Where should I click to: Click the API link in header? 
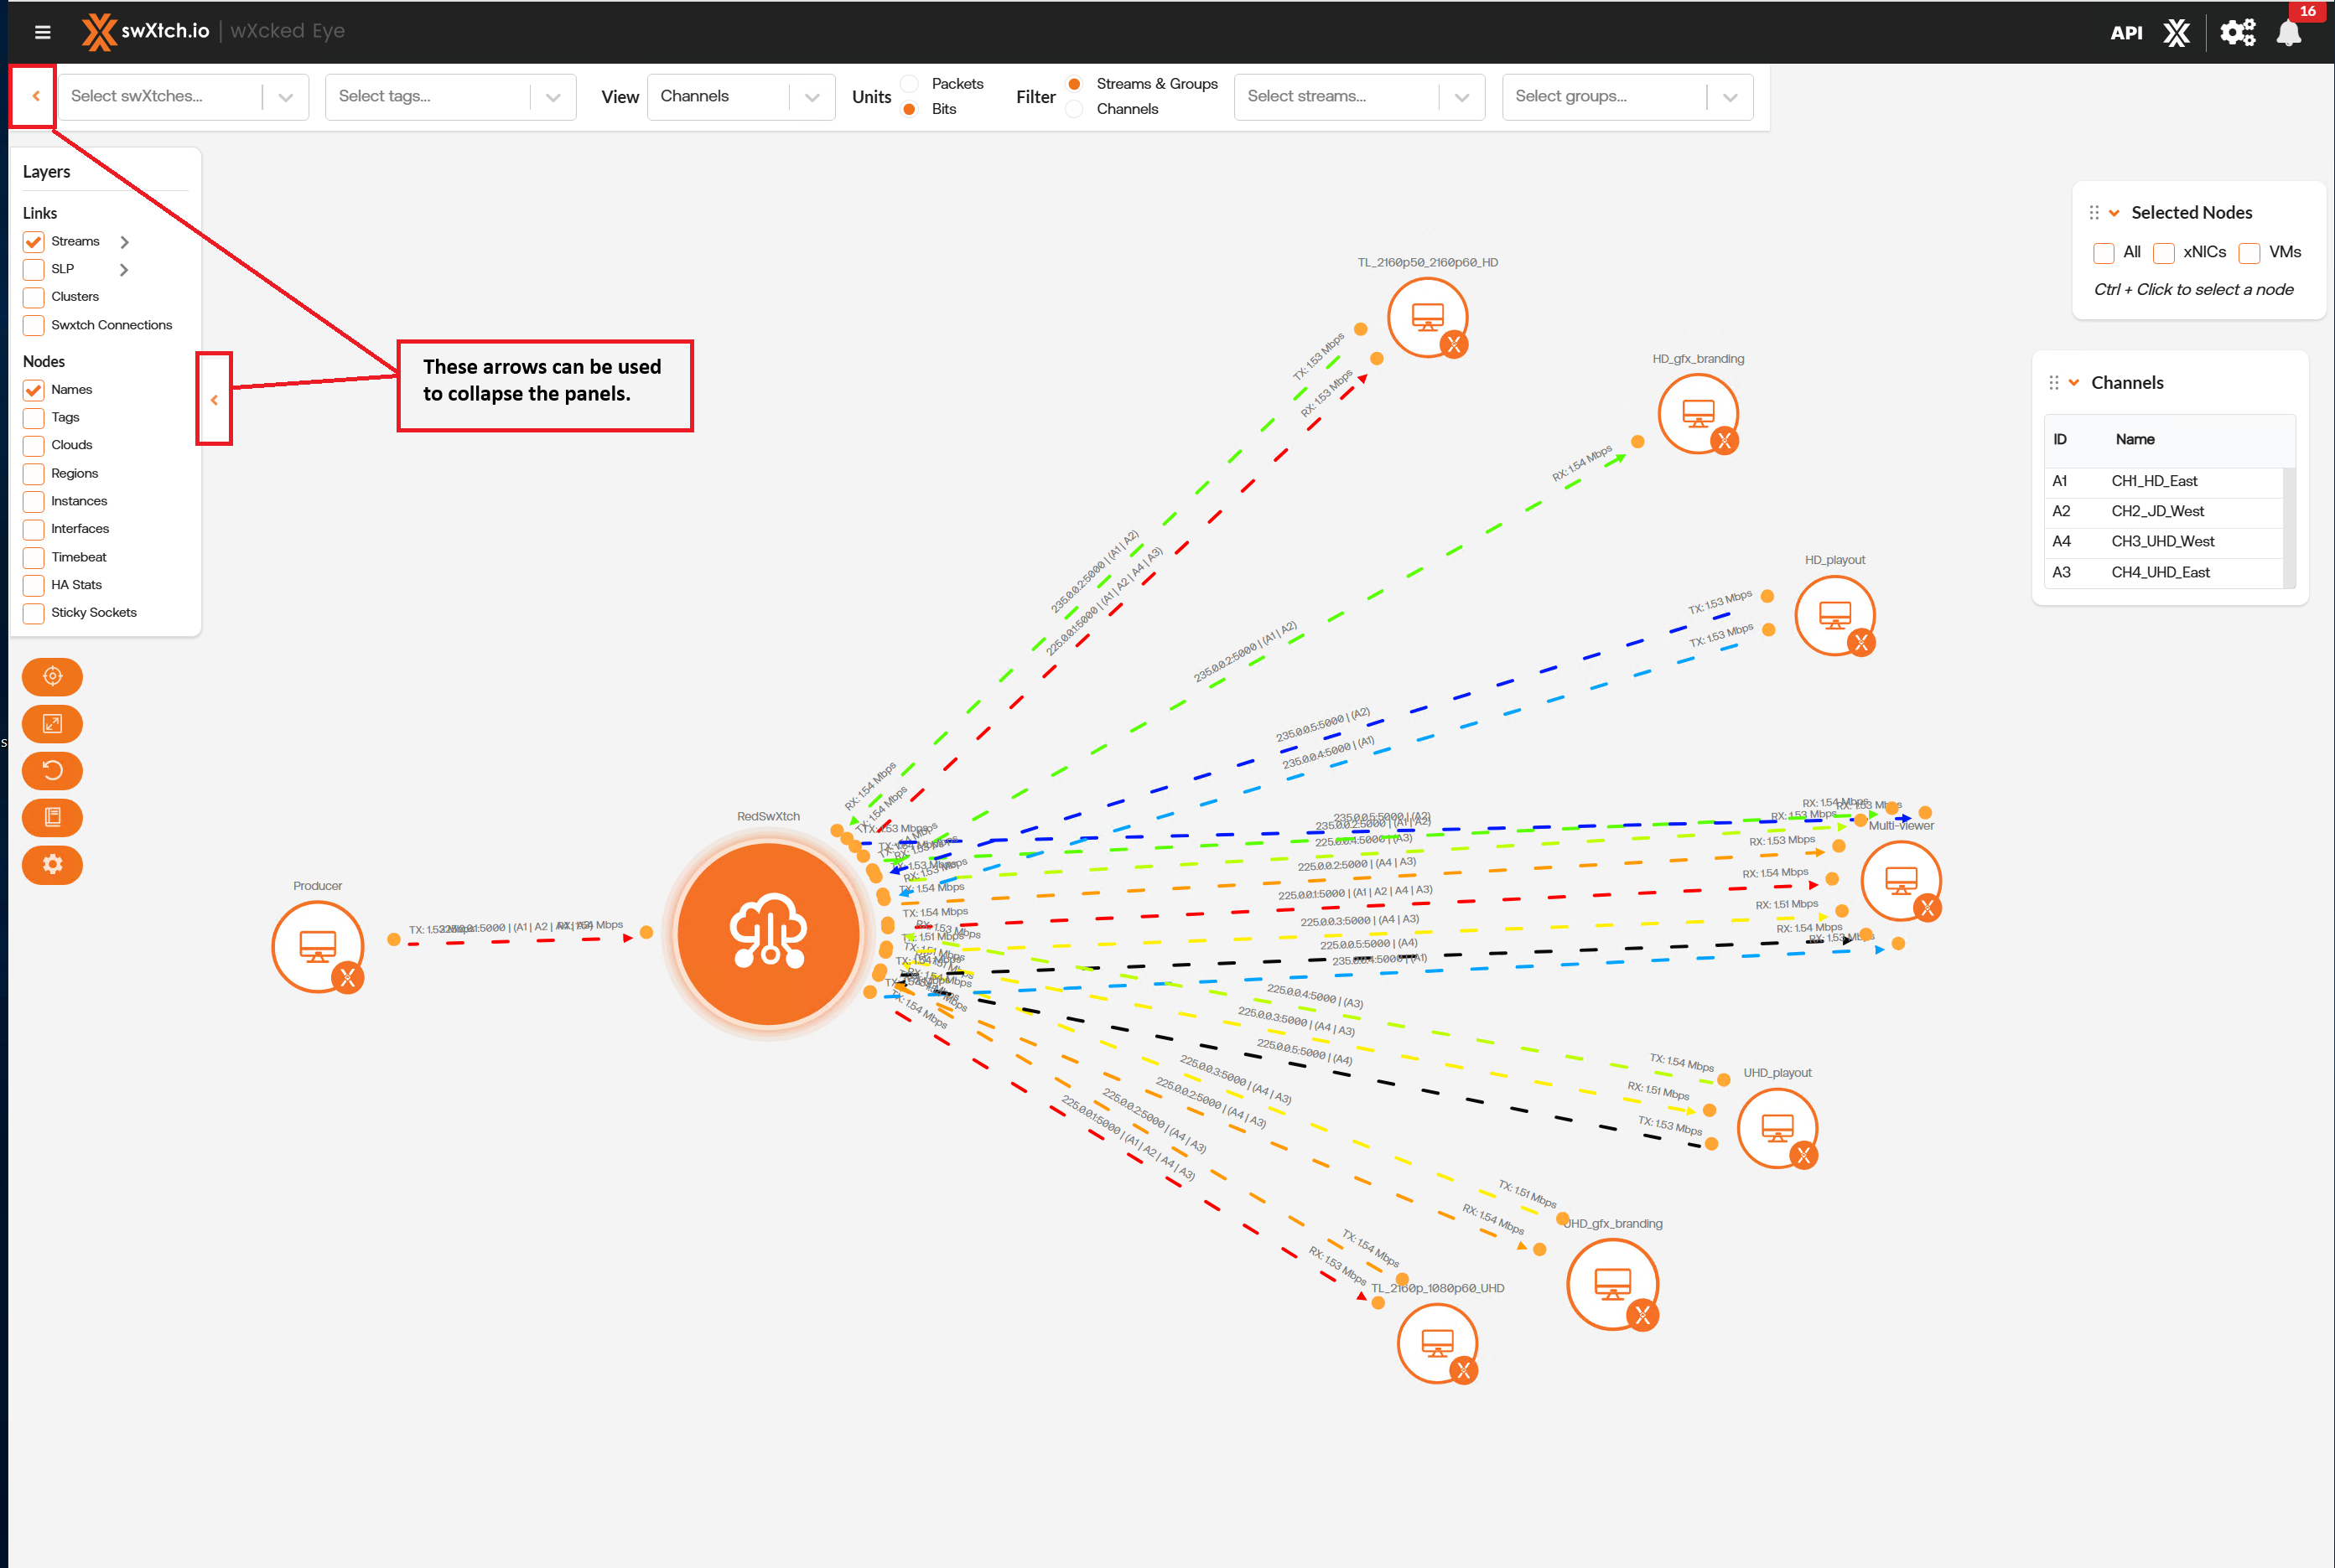[2126, 33]
